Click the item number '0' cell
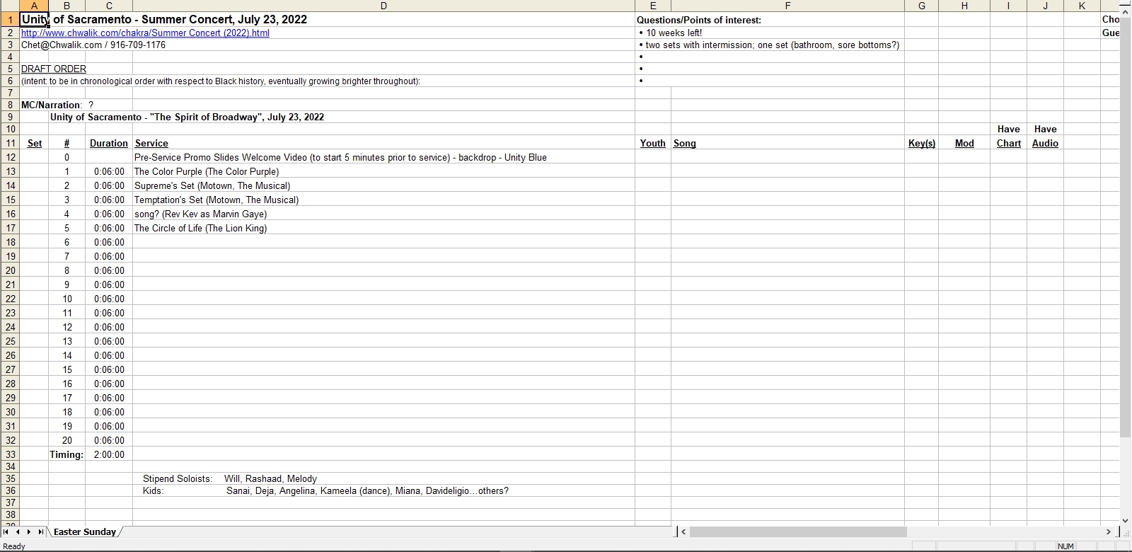The width and height of the screenshot is (1132, 552). (67, 157)
